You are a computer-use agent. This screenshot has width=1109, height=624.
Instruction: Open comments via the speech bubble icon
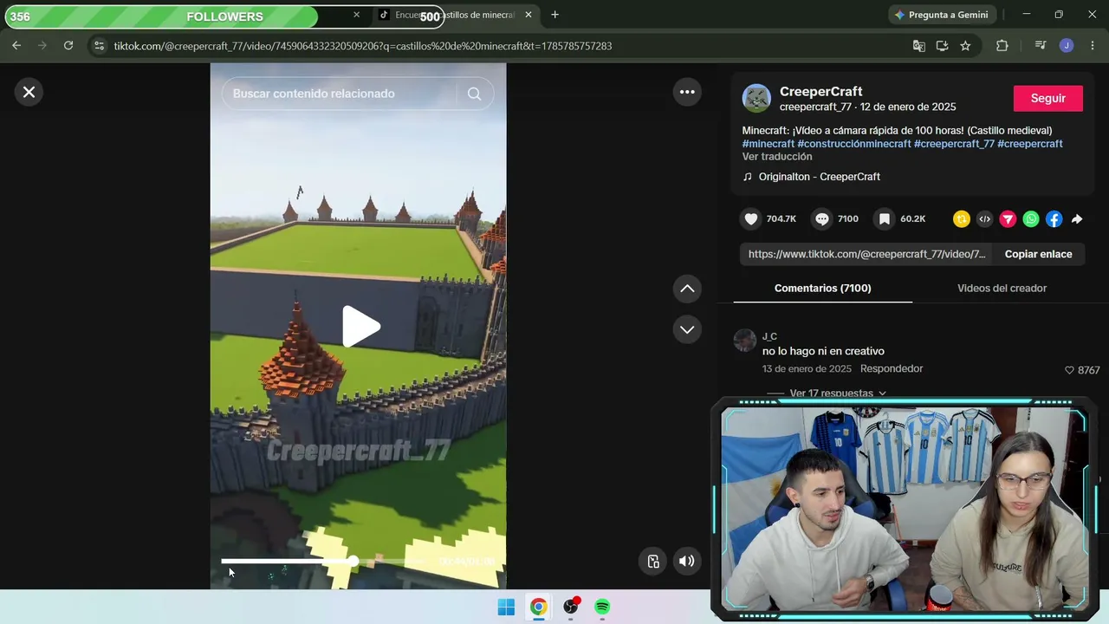pos(822,219)
